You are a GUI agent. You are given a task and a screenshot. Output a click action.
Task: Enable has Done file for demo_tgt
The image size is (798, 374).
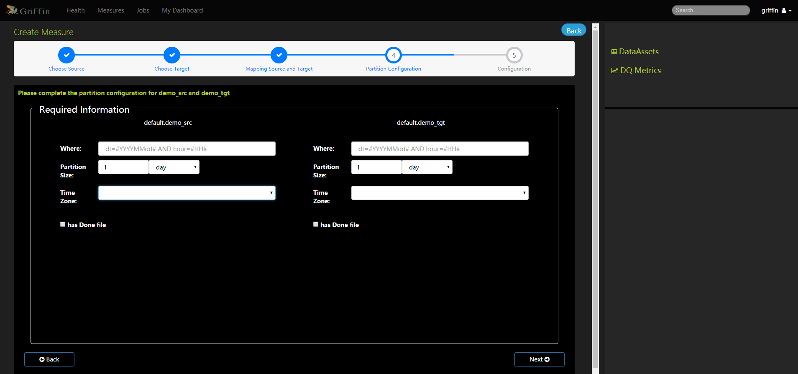point(316,224)
